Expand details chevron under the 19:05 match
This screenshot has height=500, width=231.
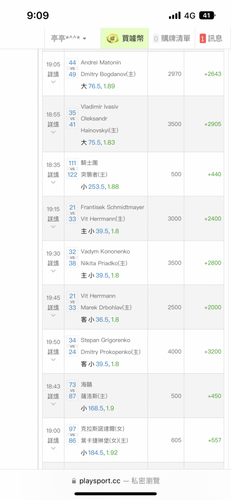click(53, 82)
